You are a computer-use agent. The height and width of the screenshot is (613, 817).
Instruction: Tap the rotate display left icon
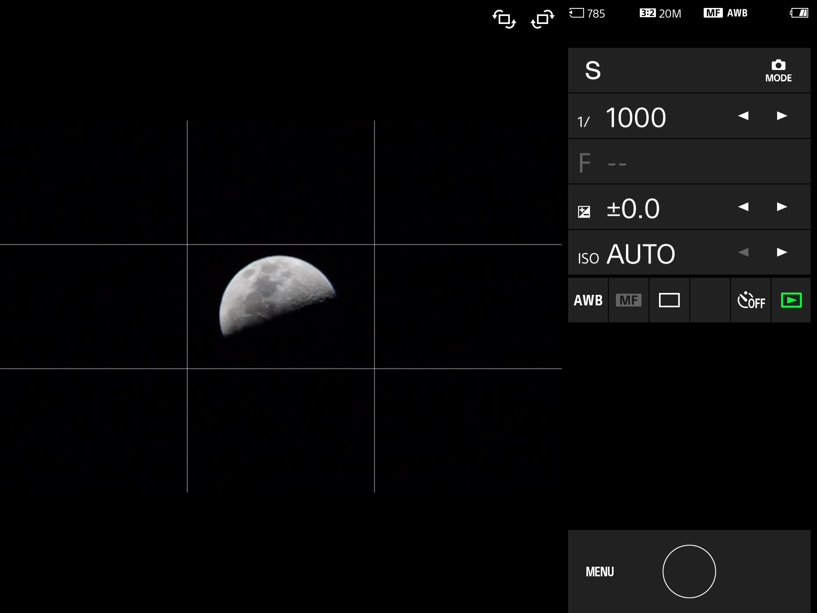coord(504,19)
